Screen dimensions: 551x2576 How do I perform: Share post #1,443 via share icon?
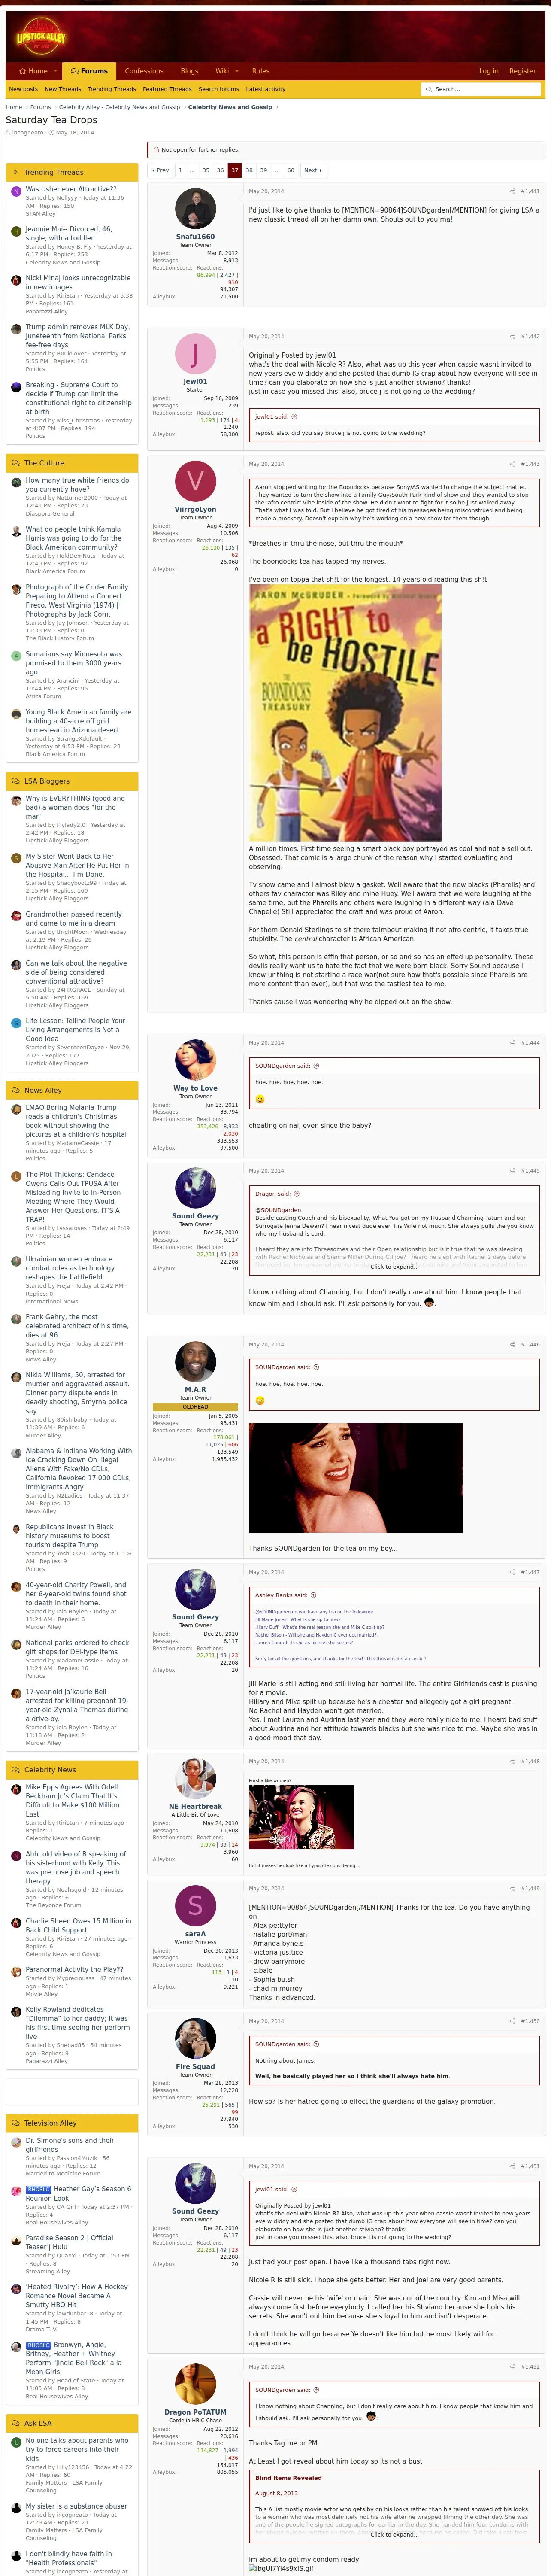click(x=513, y=464)
